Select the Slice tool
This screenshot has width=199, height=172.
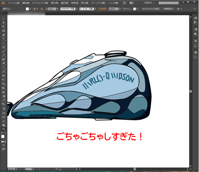[x=3, y=121]
